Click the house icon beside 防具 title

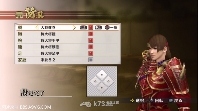(x=19, y=15)
